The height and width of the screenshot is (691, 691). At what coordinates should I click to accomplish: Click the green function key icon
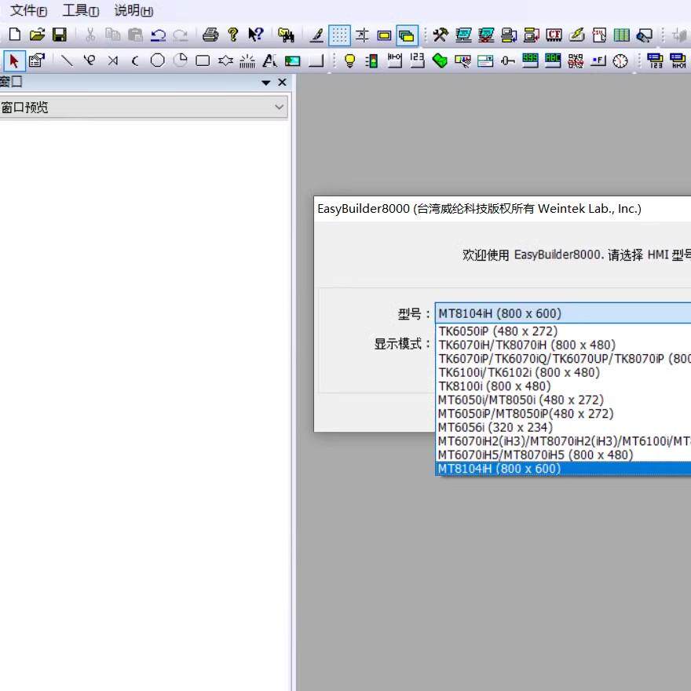(x=440, y=60)
